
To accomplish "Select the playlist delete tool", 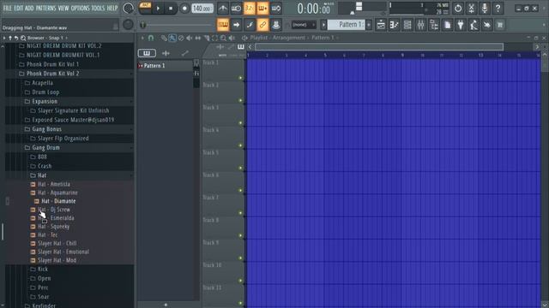I will pos(181,38).
